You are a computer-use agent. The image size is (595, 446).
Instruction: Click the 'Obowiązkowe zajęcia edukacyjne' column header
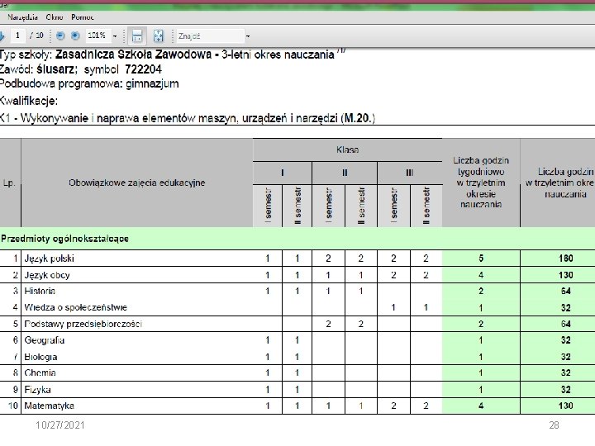click(137, 183)
